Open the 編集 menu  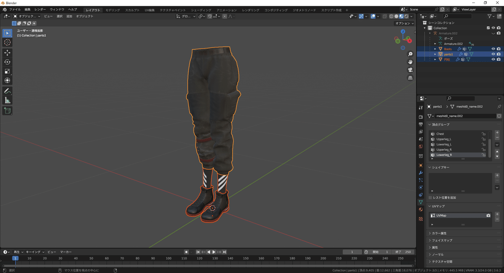(x=27, y=9)
